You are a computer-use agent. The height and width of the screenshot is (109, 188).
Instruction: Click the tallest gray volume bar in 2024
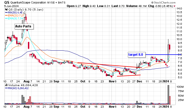tap(168, 95)
